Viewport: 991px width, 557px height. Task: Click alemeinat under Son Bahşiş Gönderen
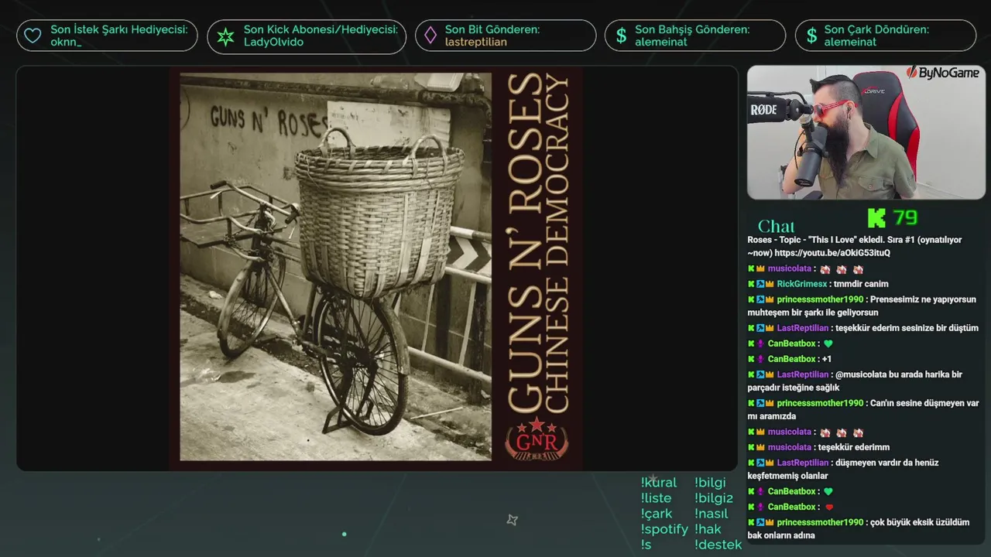point(661,42)
